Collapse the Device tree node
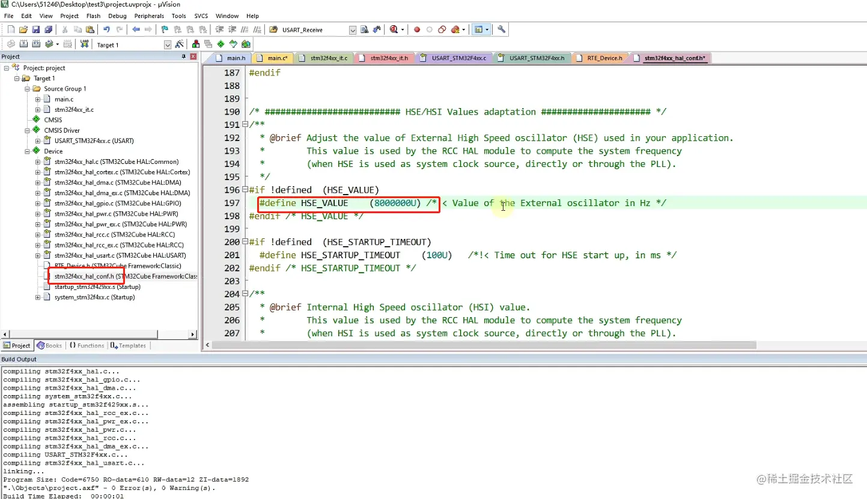This screenshot has width=867, height=499. coord(27,151)
